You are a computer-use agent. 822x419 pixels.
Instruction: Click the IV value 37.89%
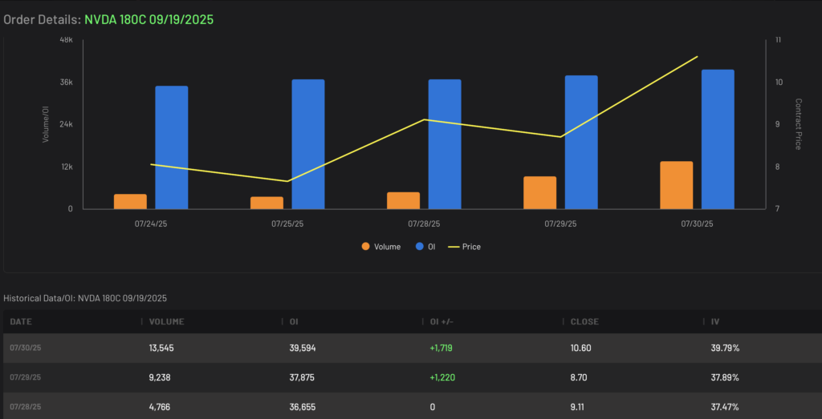click(x=725, y=377)
